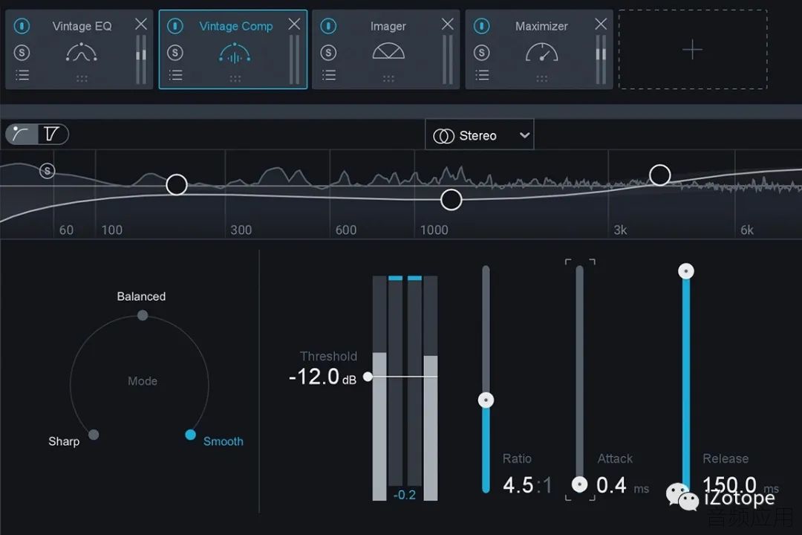Click the 4.5:1 ratio value

pyautogui.click(x=527, y=485)
